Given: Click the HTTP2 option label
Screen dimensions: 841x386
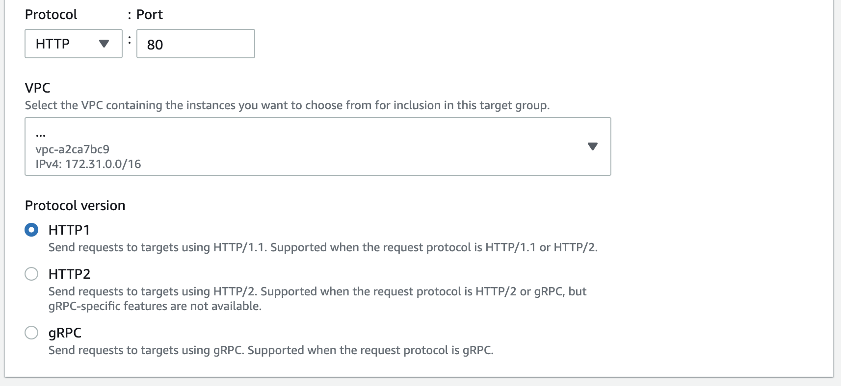Looking at the screenshot, I should (x=69, y=274).
